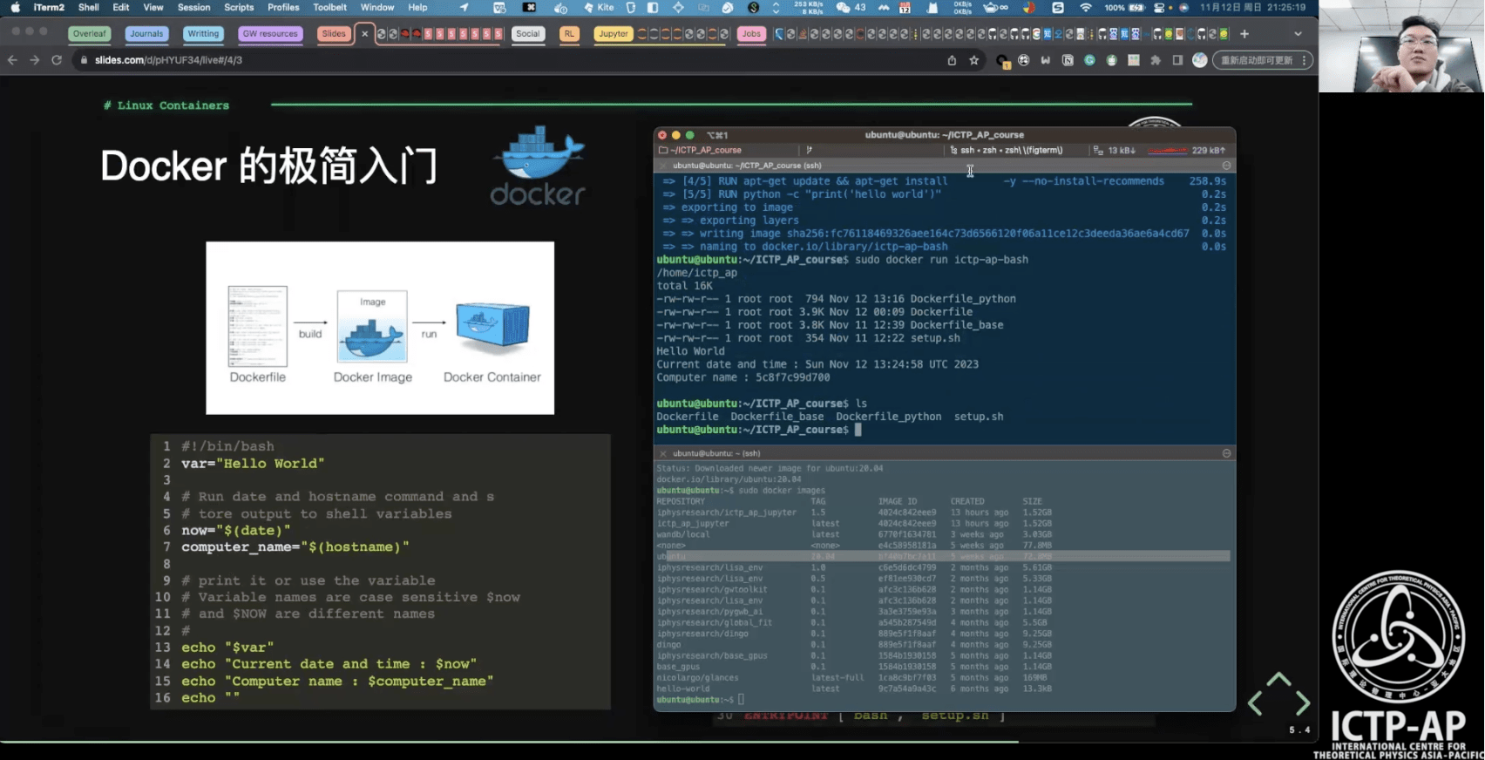Click the Dockerfile build-run diagram image

coord(380,328)
